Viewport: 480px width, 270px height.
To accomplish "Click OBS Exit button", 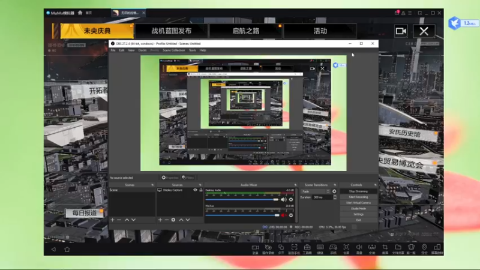I will click(358, 220).
